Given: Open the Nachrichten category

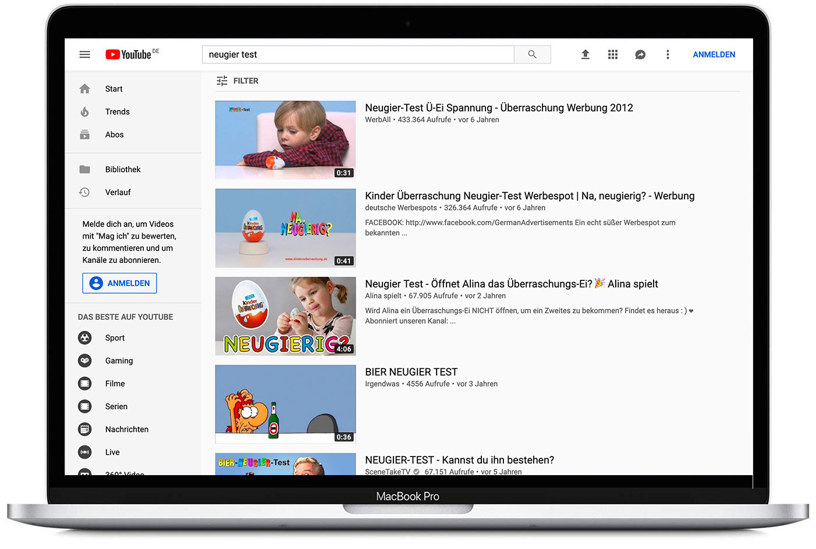Looking at the screenshot, I should [127, 429].
